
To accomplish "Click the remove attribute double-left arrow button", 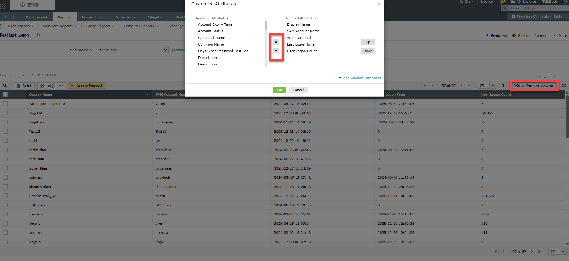I will click(276, 51).
